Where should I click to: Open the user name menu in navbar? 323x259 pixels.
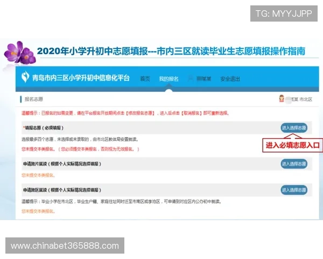point(203,79)
